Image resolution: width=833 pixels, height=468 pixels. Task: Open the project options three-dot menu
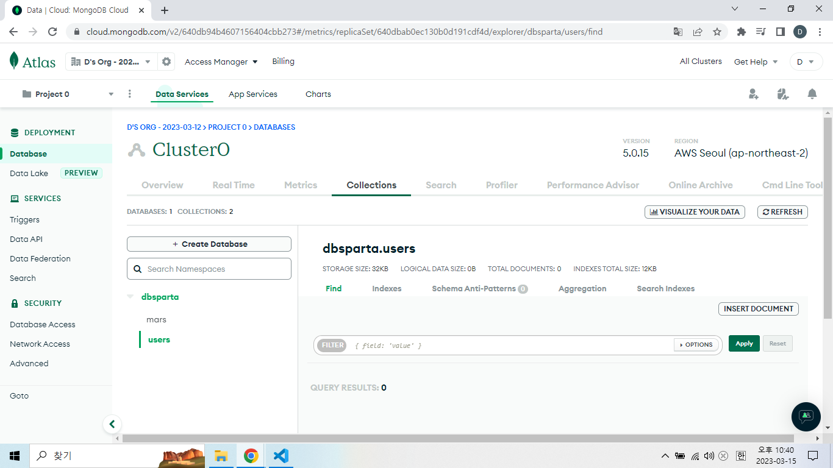tap(129, 94)
